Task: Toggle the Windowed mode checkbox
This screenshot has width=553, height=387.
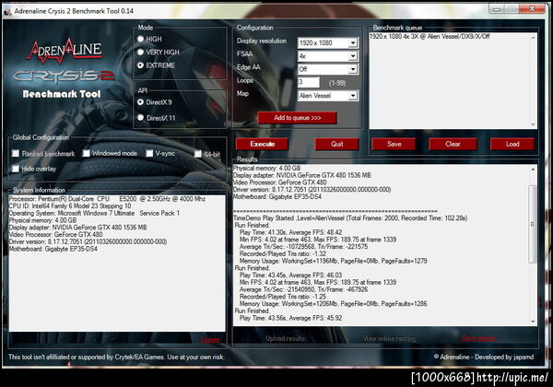Action: 86,153
